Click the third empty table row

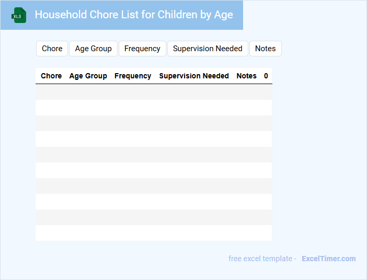[154, 123]
